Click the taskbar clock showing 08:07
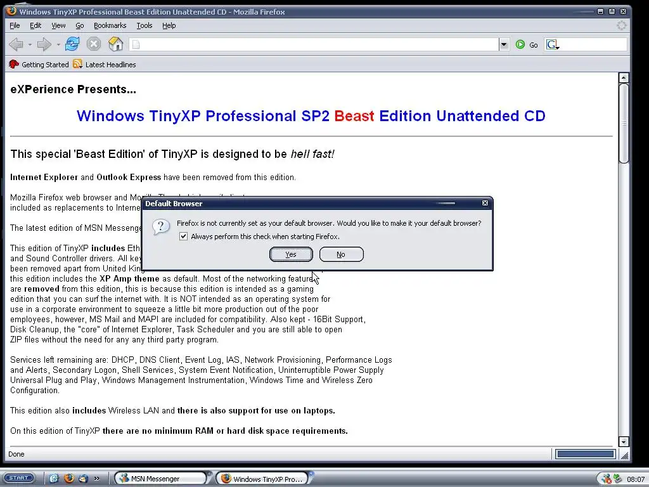 coord(635,479)
